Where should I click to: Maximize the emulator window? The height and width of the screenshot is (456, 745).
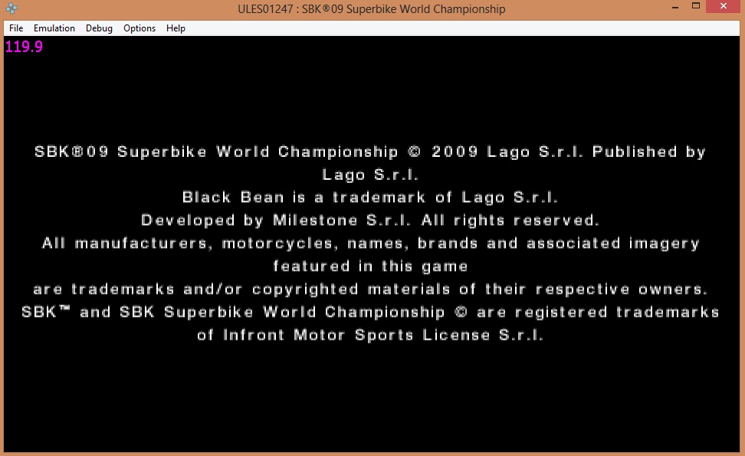point(696,8)
